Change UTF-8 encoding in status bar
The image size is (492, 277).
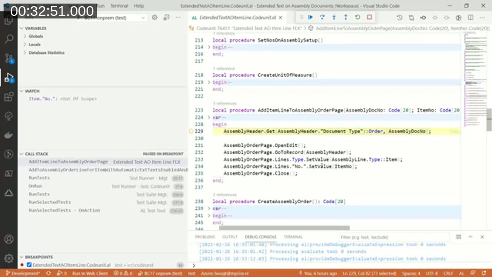click(432, 273)
